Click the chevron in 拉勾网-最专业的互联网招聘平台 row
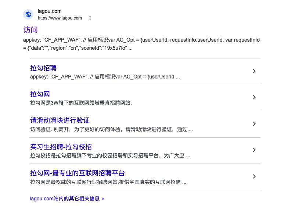The image size is (295, 207). click(x=254, y=176)
